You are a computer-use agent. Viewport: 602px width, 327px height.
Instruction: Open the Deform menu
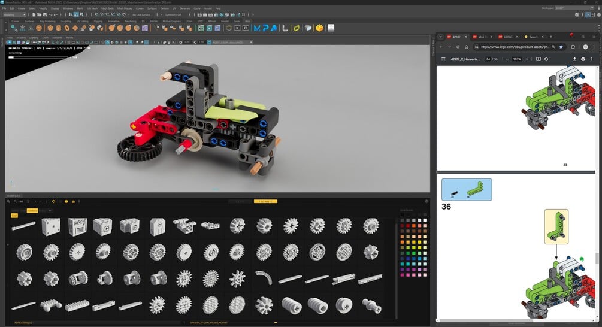click(164, 8)
